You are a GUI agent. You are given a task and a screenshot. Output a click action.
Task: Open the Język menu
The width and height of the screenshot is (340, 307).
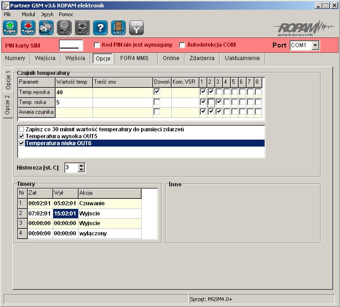click(47, 14)
